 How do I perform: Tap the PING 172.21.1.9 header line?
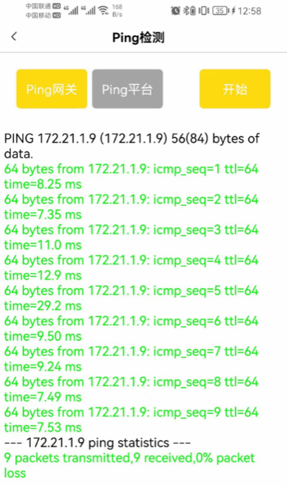pos(132,146)
